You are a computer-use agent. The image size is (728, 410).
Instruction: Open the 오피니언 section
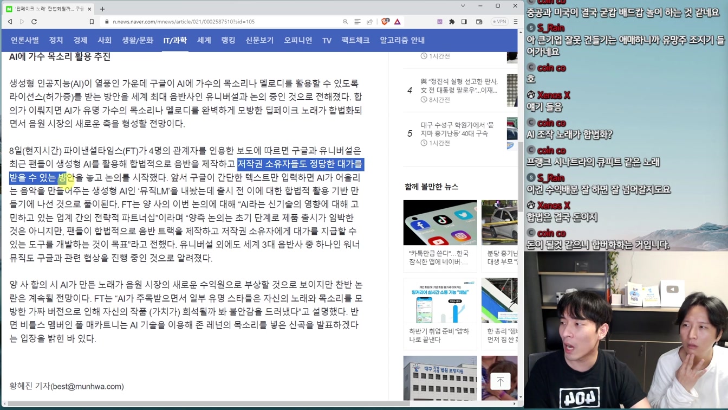pos(298,40)
